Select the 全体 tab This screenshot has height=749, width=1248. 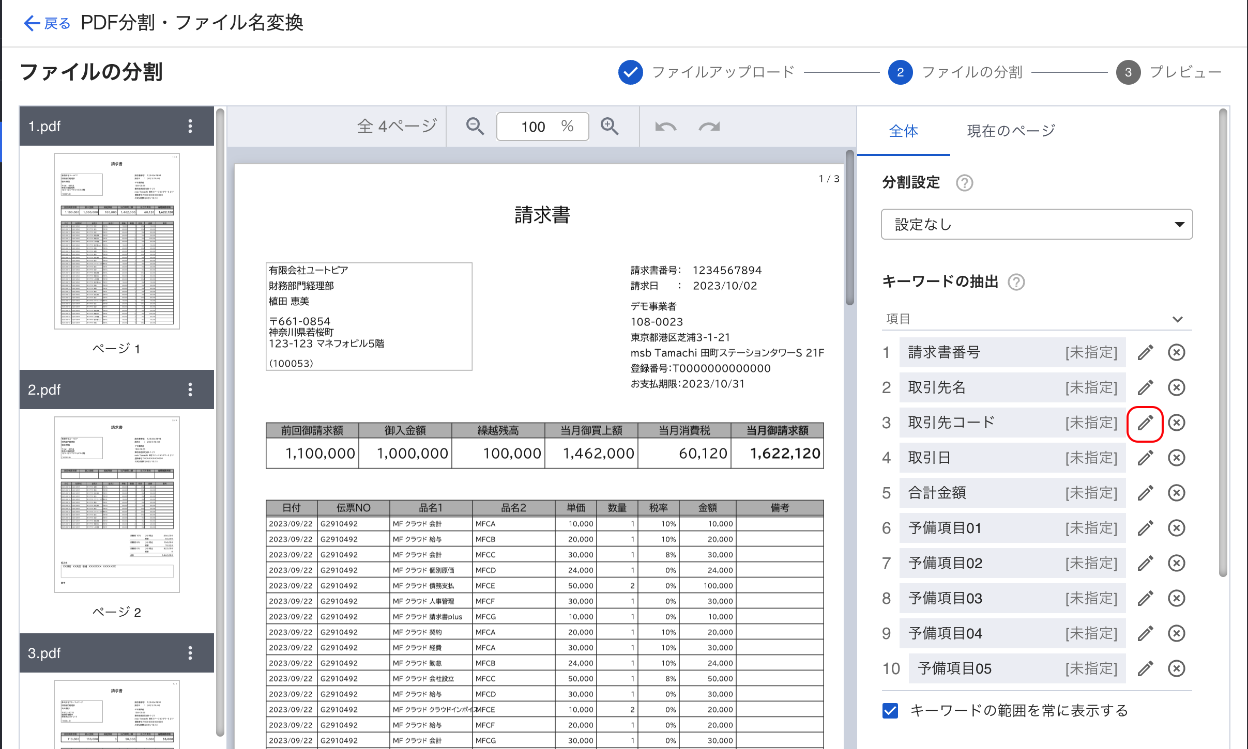903,131
